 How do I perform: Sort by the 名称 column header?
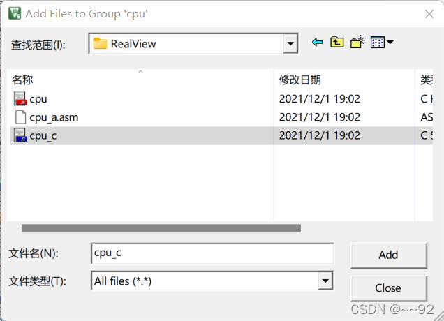click(22, 80)
